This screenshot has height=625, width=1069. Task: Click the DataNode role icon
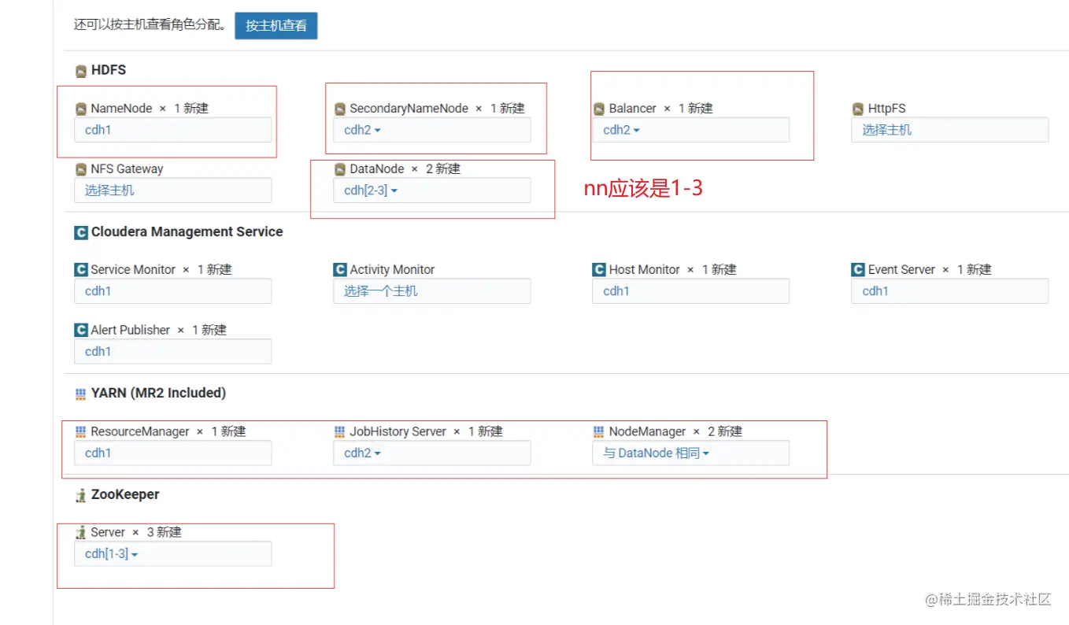339,169
